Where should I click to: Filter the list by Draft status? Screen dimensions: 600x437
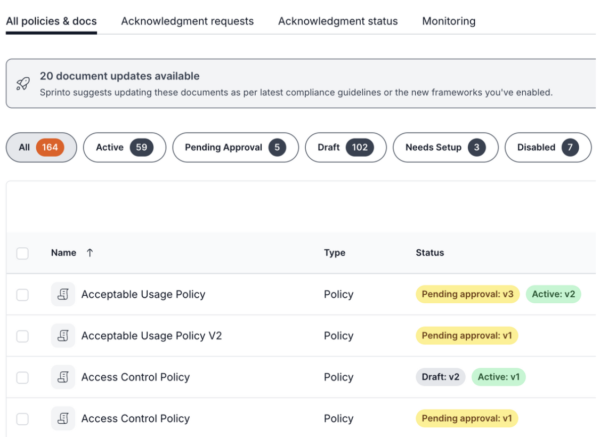pyautogui.click(x=345, y=147)
